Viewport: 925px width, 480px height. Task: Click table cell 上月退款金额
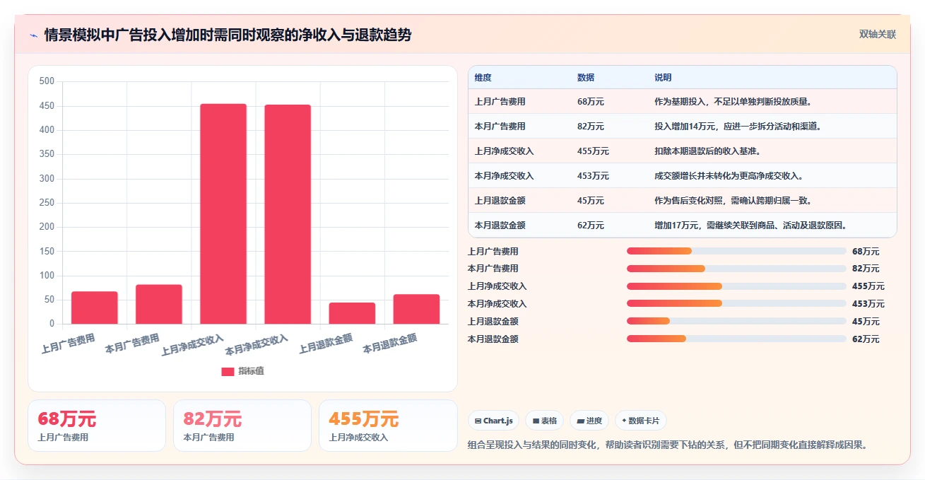(x=500, y=201)
